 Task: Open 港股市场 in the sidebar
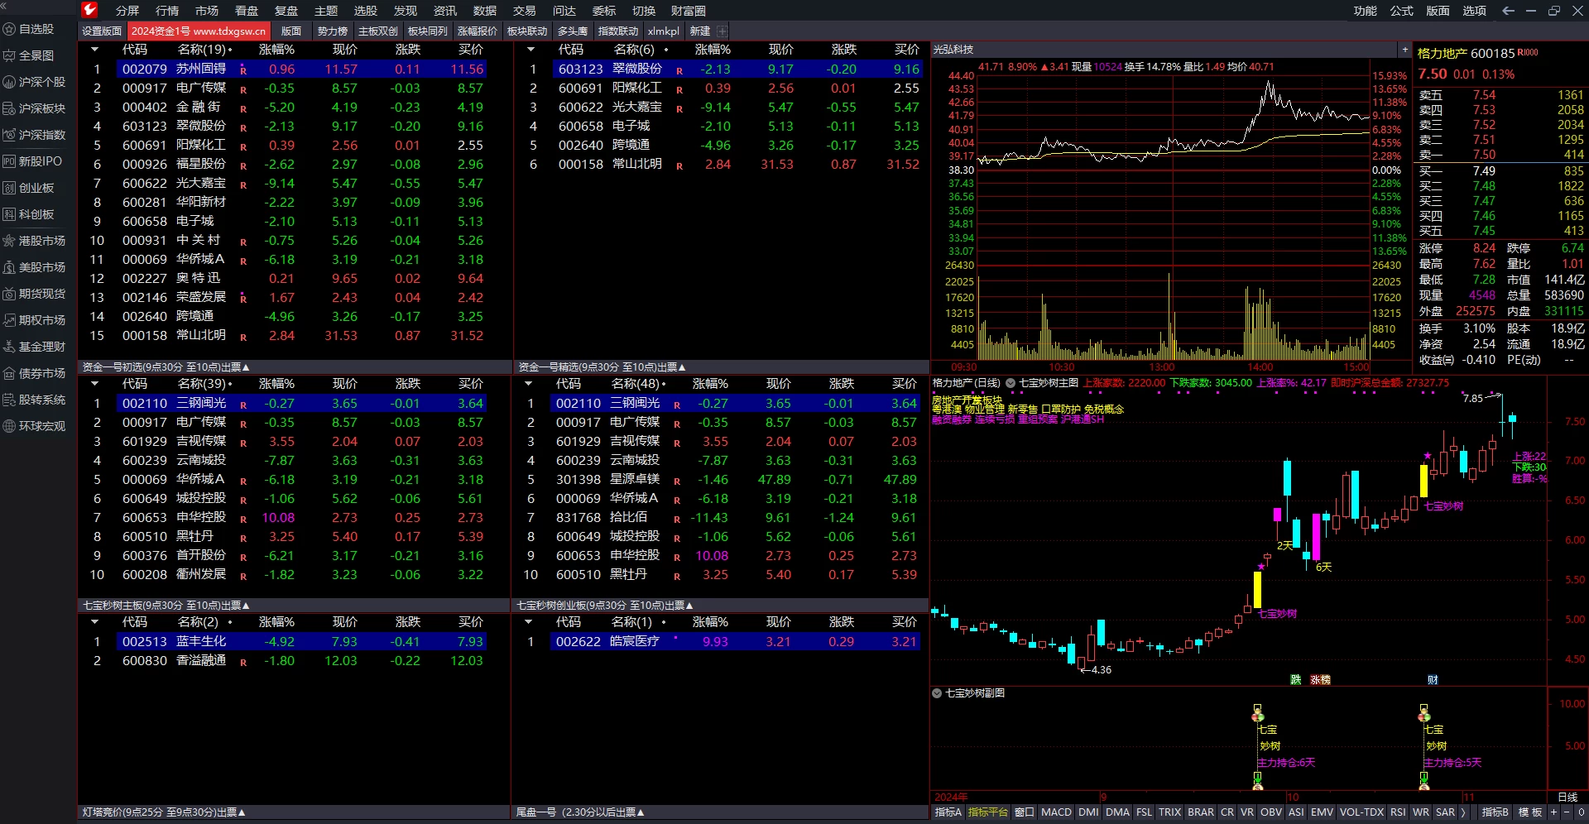click(35, 241)
